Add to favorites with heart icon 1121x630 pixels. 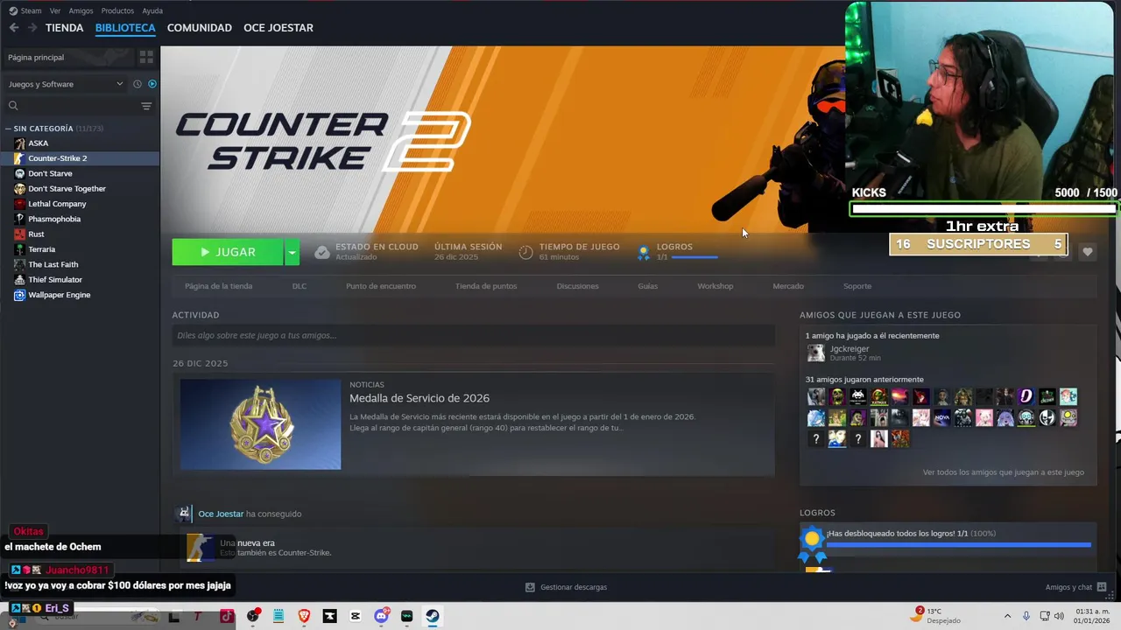1087,252
